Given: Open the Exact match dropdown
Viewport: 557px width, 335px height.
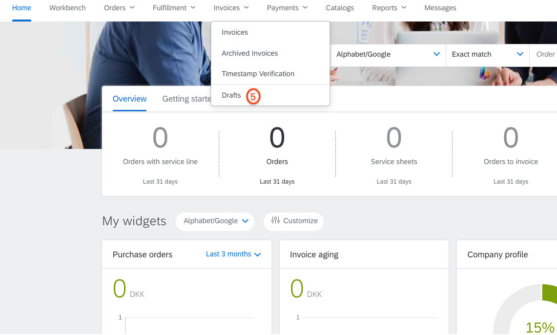Looking at the screenshot, I should (x=487, y=54).
